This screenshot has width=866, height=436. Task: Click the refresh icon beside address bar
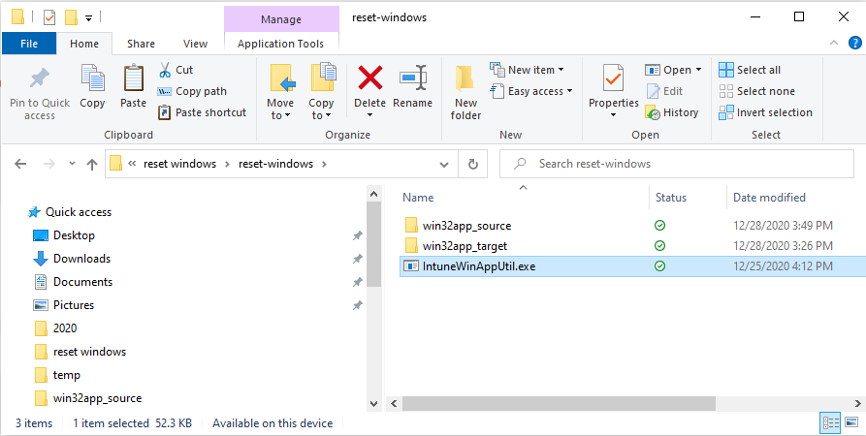[x=473, y=164]
